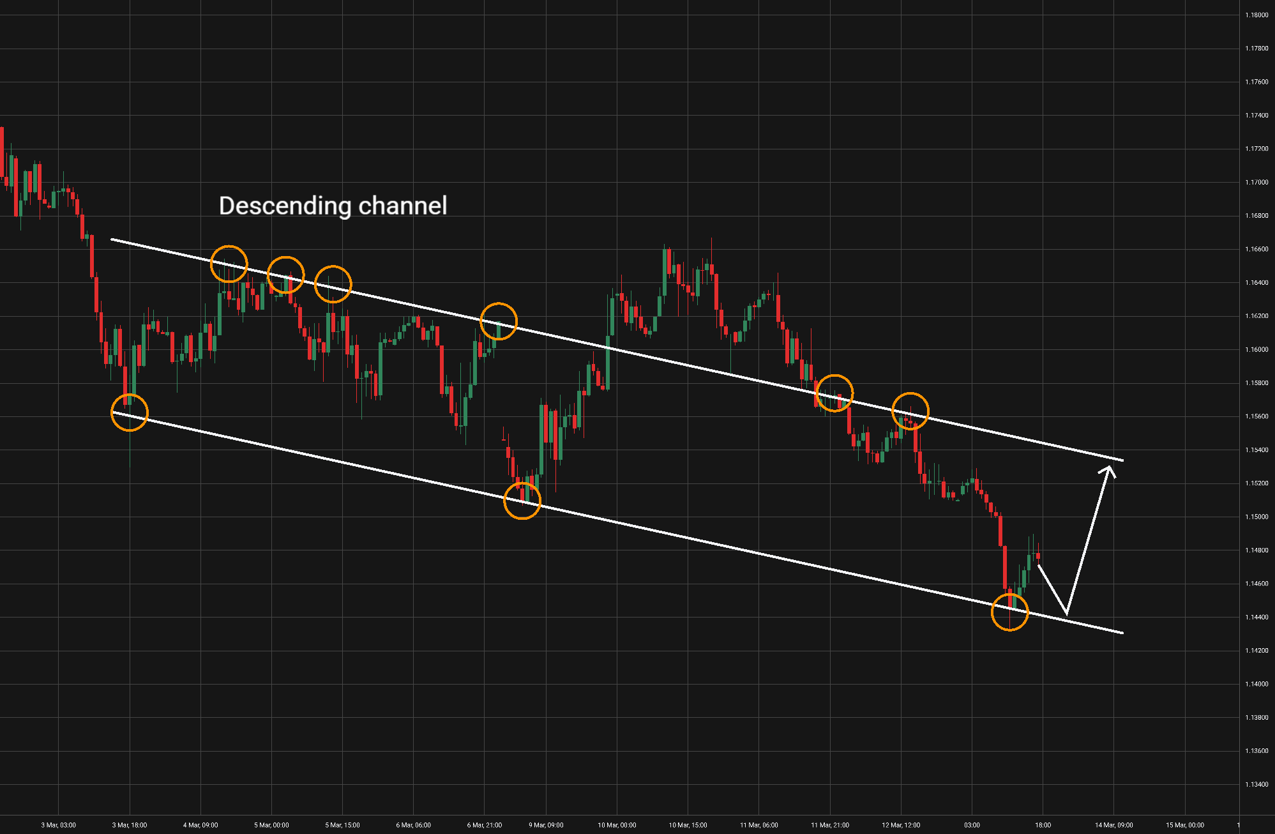Click the "10 Mar, 00:00" time label
This screenshot has height=834, width=1275.
[x=617, y=825]
